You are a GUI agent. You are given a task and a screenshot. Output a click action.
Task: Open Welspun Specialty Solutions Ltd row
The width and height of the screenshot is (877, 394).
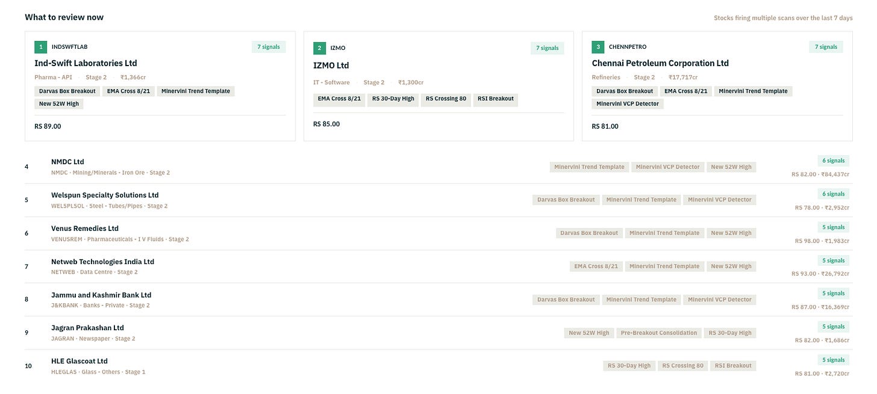438,200
